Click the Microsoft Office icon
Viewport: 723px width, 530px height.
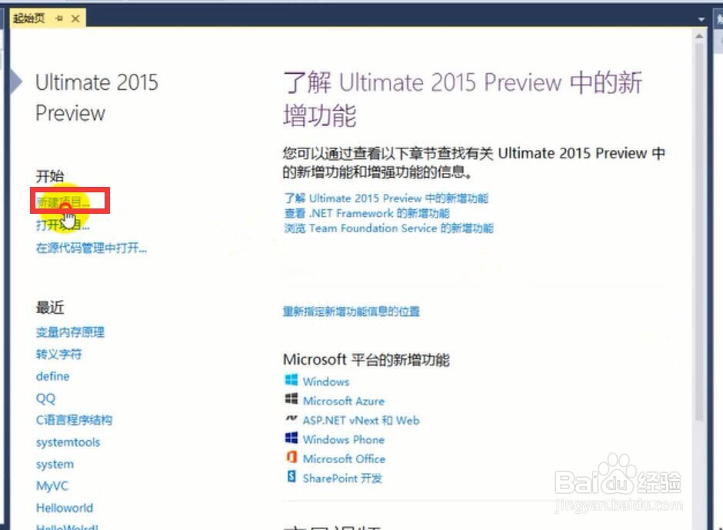coord(292,457)
